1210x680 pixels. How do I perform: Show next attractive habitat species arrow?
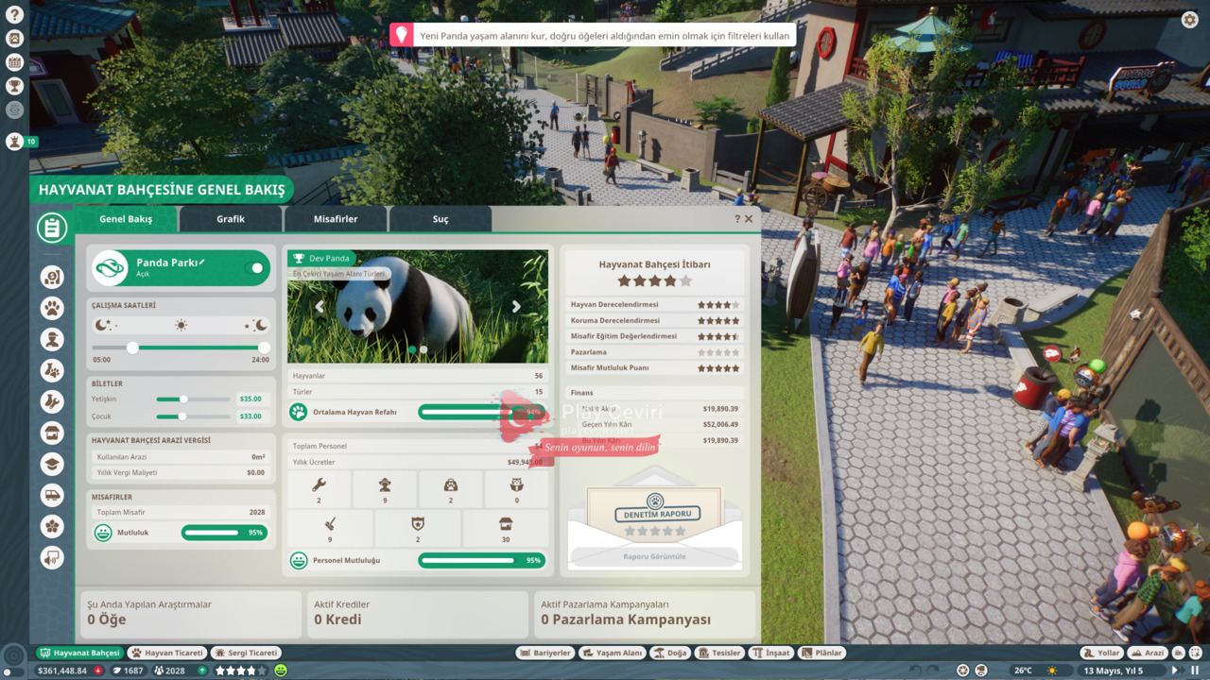516,307
